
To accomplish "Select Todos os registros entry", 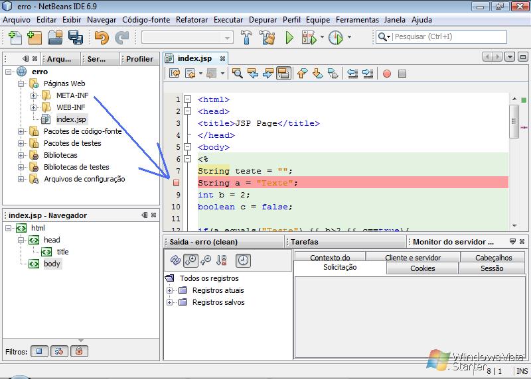I will tap(209, 278).
